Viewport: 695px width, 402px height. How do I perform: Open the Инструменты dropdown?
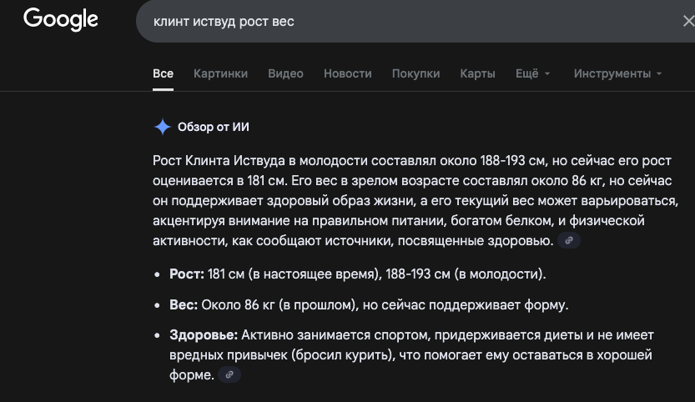pyautogui.click(x=617, y=73)
